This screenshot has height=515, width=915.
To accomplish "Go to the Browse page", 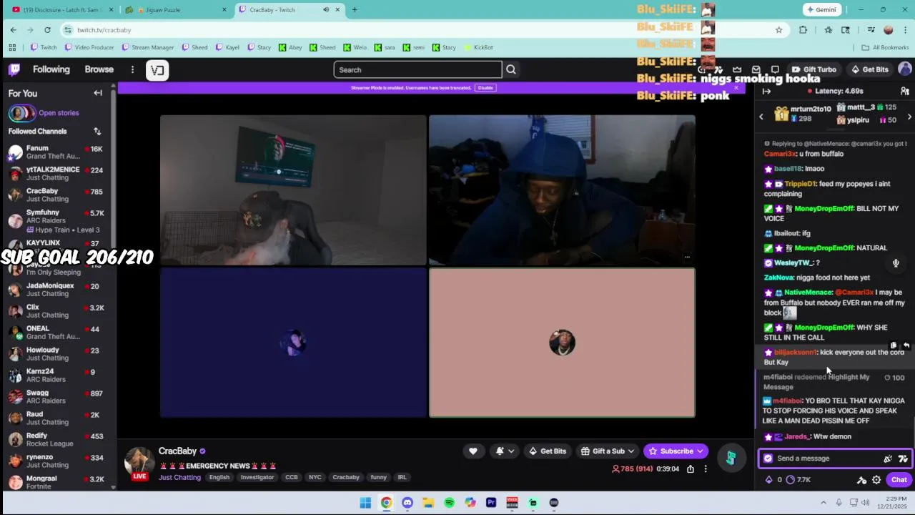I will 99,69.
